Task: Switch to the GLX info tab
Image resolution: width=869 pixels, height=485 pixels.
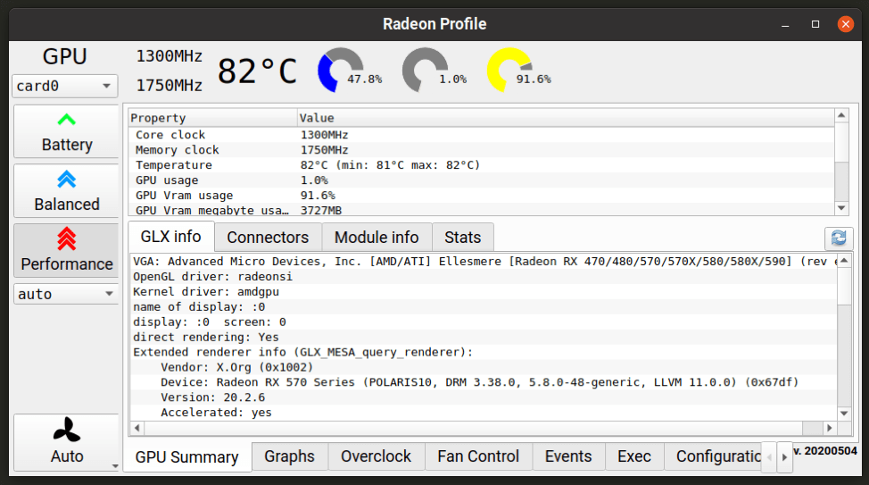Action: pyautogui.click(x=170, y=237)
